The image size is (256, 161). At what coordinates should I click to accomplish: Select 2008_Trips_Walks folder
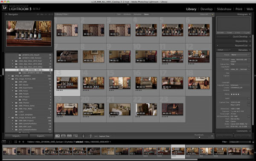[26, 109]
